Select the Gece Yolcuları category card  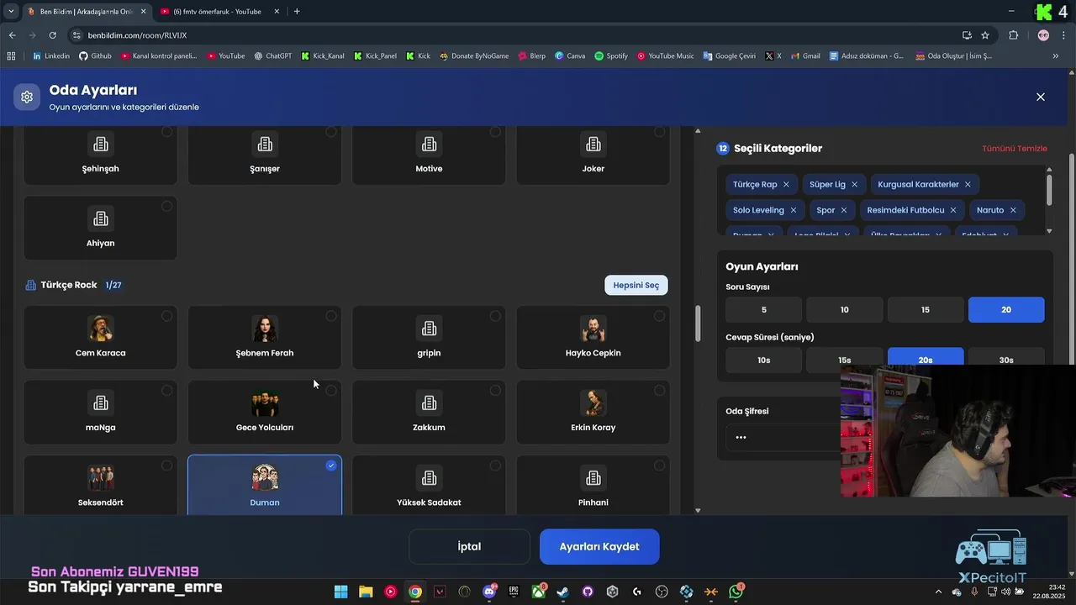pos(265,412)
